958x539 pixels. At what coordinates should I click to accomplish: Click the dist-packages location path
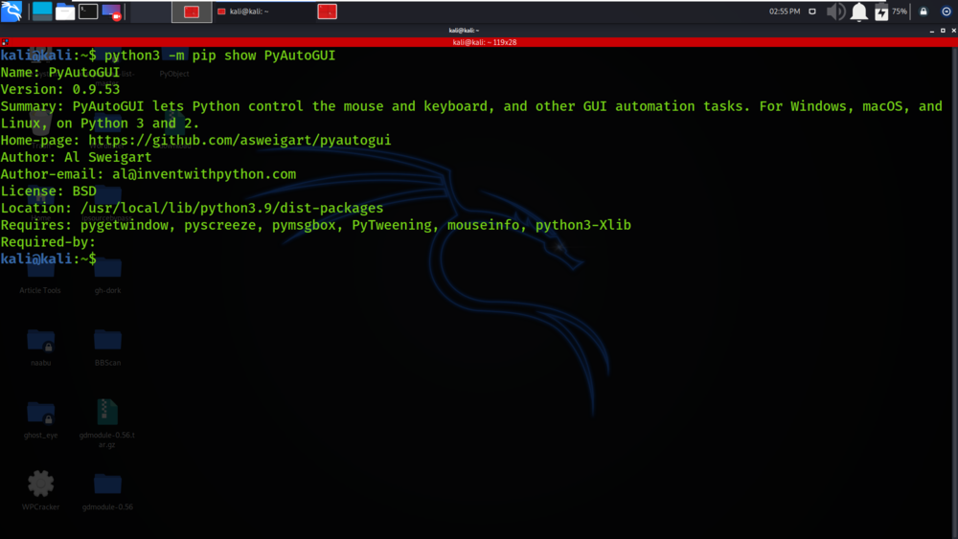coord(232,208)
